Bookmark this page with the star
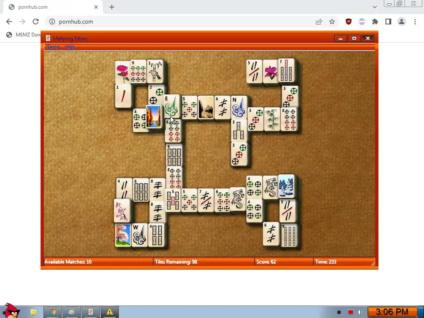 332,22
